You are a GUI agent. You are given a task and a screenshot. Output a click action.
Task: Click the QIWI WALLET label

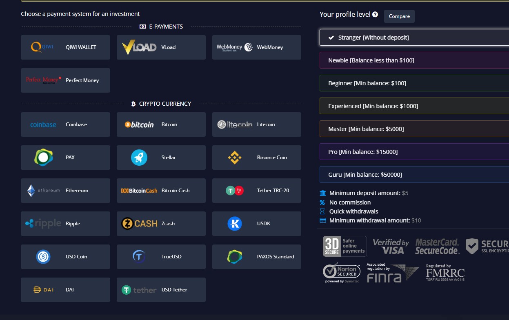pos(81,47)
